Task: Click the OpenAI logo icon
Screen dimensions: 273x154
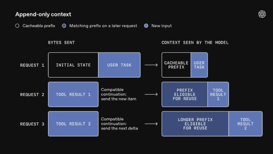Action: (x=262, y=14)
